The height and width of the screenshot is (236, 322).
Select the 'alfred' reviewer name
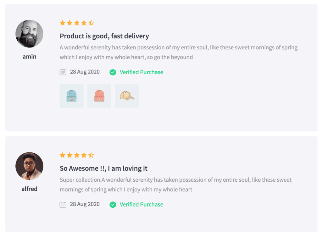tap(29, 189)
